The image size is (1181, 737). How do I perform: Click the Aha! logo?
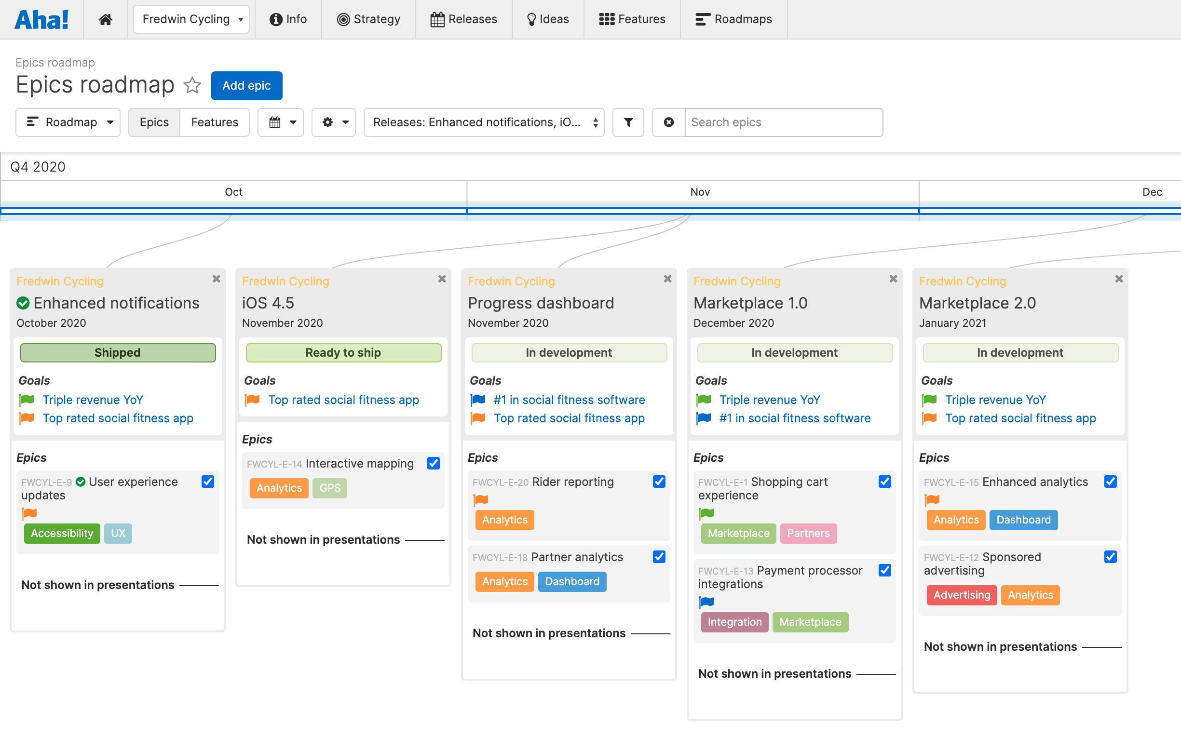tap(42, 19)
